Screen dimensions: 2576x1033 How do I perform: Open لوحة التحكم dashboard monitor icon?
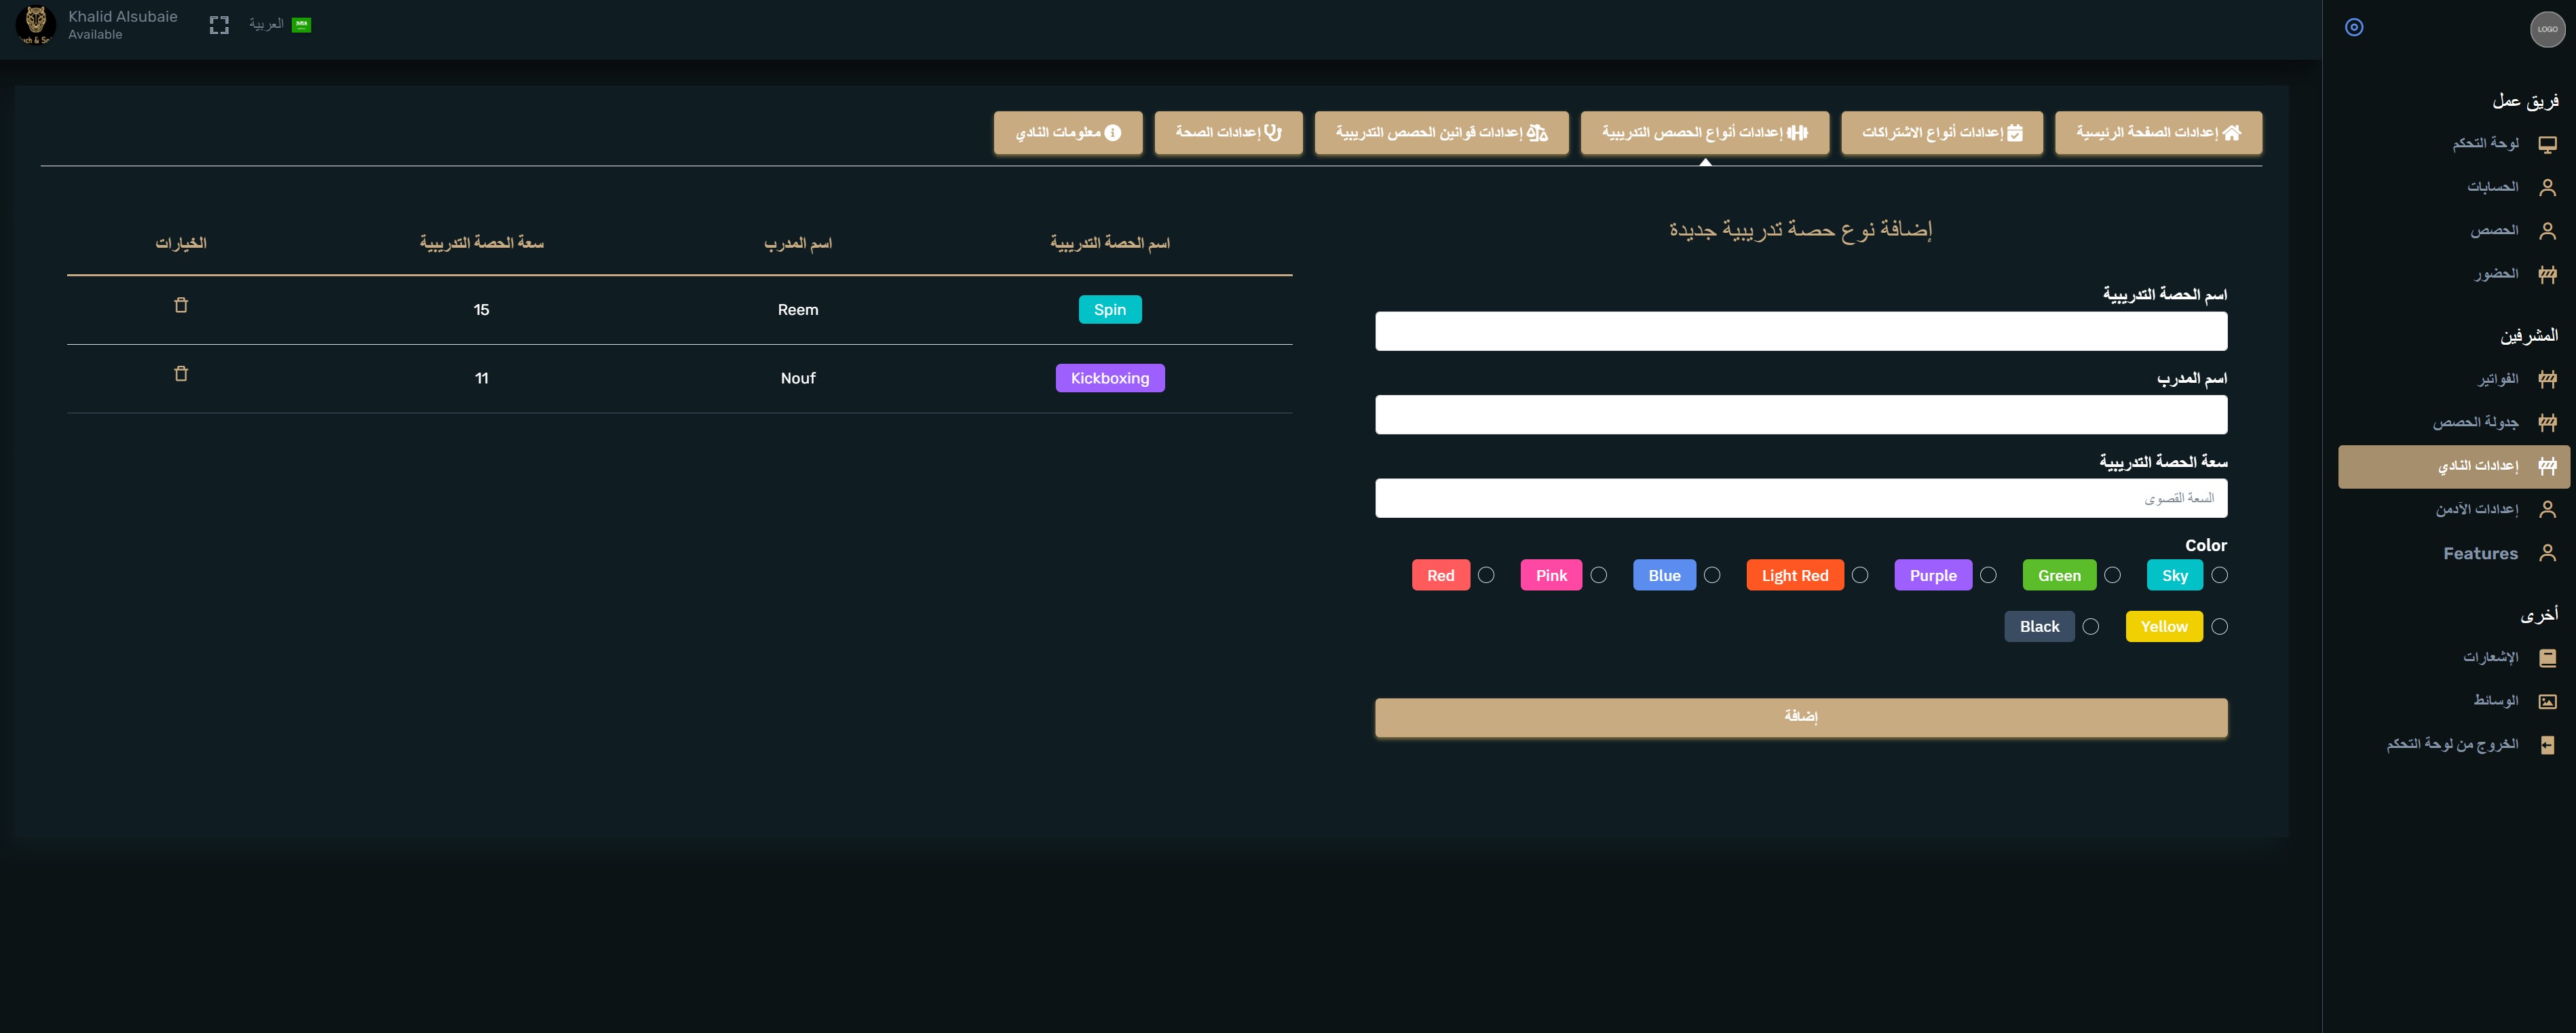[x=2547, y=144]
